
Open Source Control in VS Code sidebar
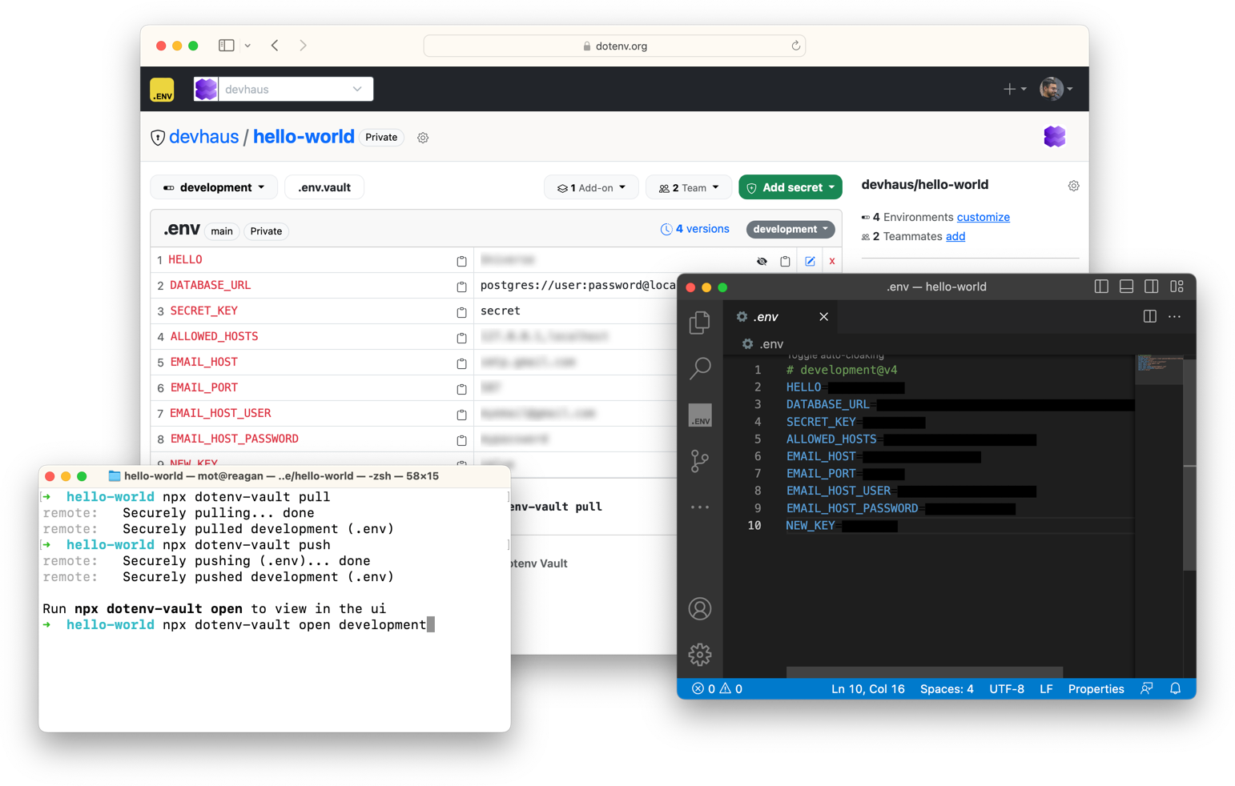700,460
